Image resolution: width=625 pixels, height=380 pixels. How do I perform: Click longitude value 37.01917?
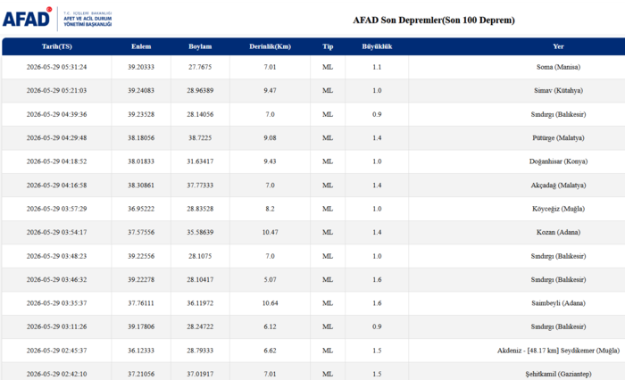click(x=200, y=374)
